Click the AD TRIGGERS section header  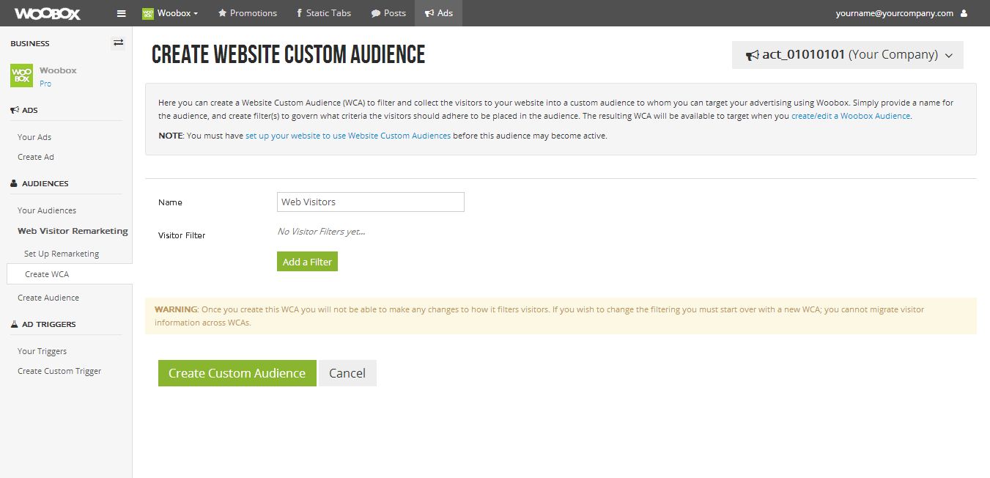tap(43, 324)
